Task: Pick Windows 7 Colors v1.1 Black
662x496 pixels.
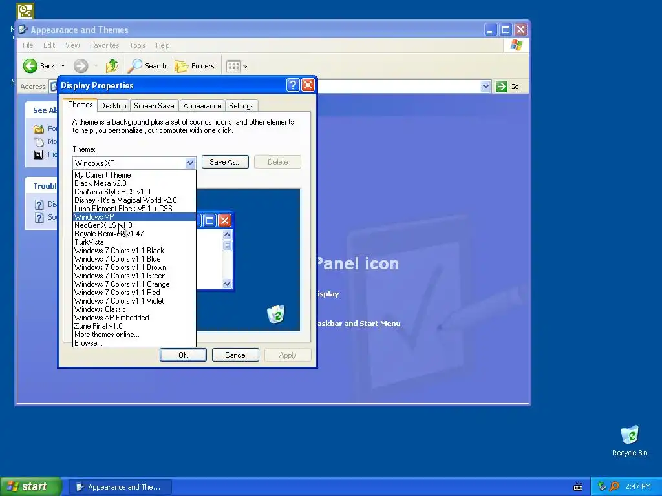Action: pyautogui.click(x=134, y=251)
